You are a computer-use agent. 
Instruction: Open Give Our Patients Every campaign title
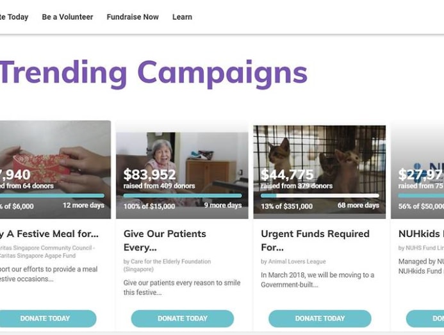point(165,240)
